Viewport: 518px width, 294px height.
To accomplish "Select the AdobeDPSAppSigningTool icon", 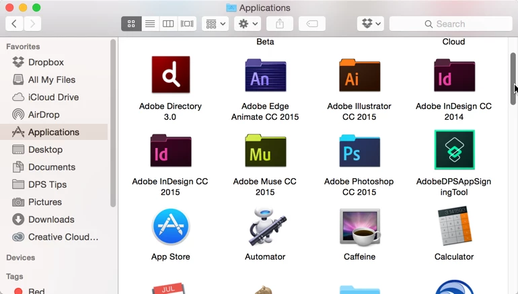I will tap(454, 149).
